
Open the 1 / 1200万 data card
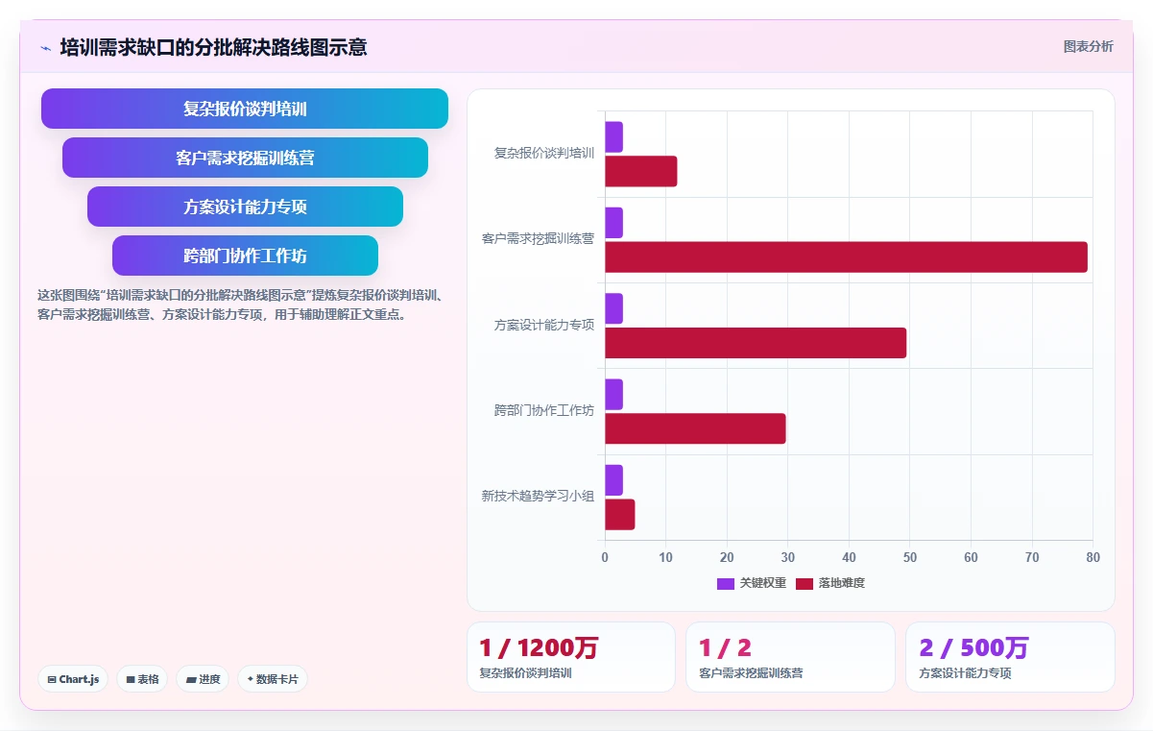click(571, 657)
